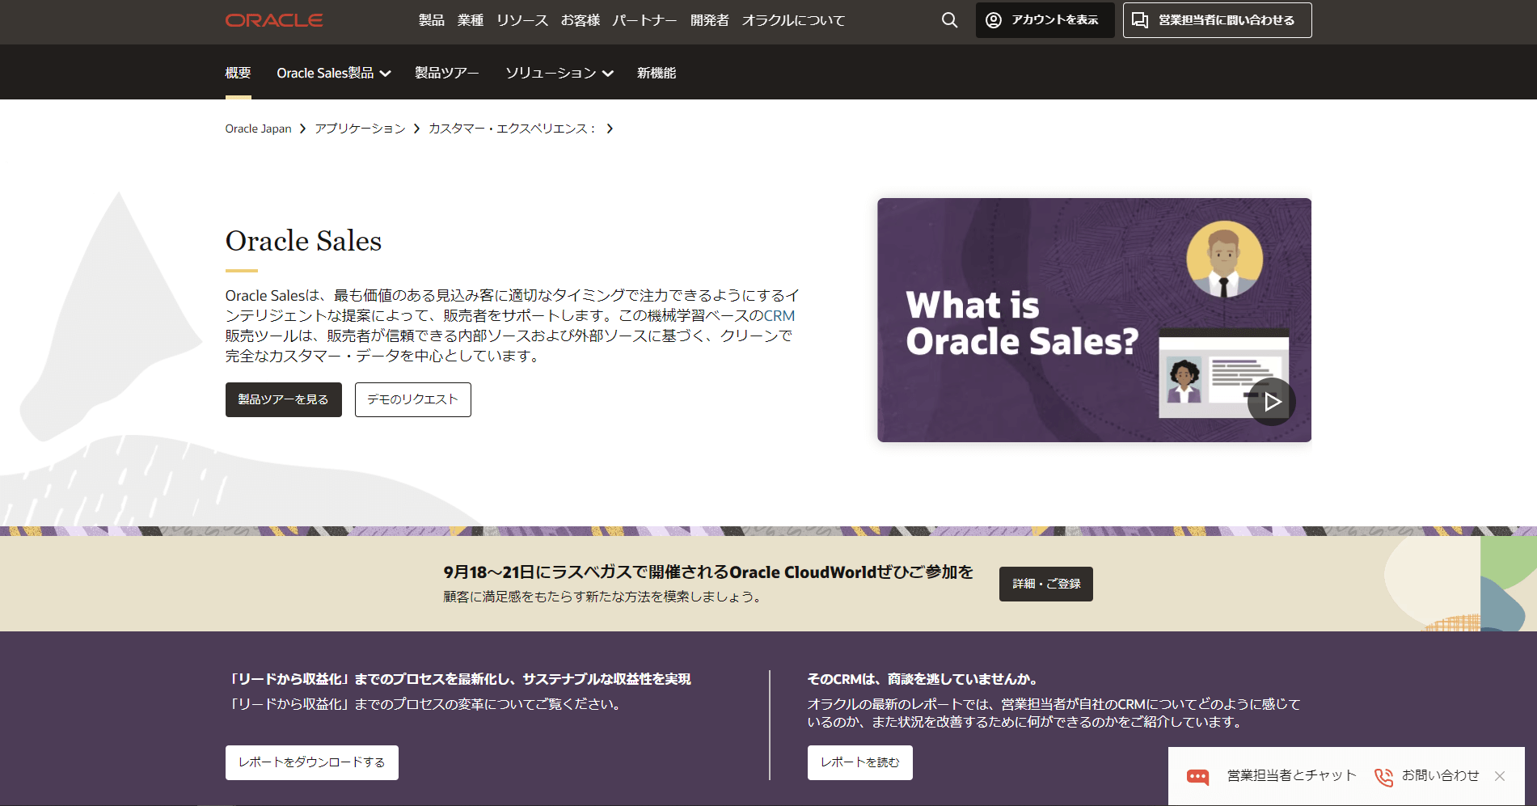
Task: Open 営業担当者とチャット link
Action: click(x=1291, y=776)
